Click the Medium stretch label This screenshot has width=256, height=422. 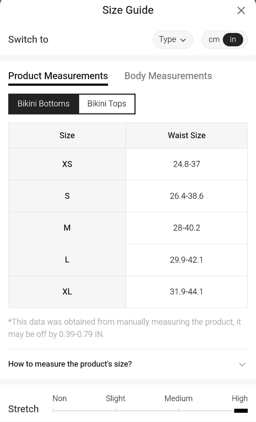pyautogui.click(x=178, y=398)
